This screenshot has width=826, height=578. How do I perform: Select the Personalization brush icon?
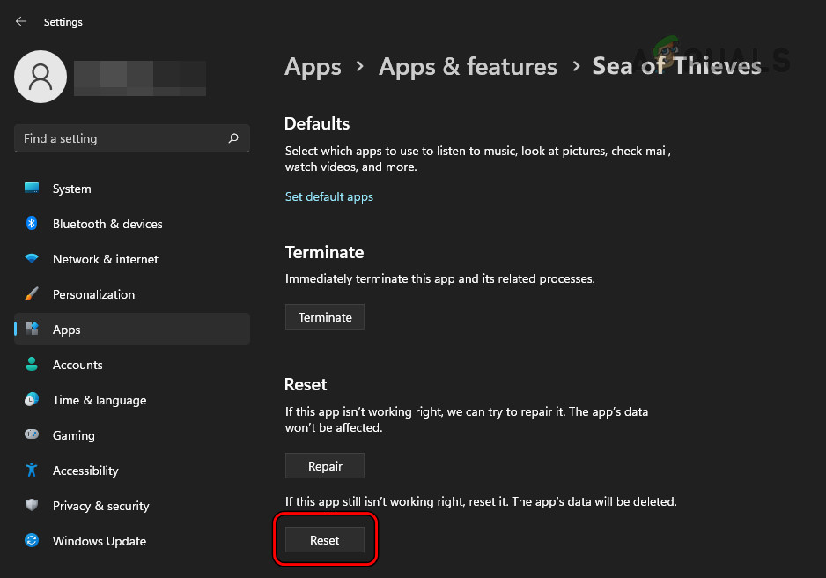pyautogui.click(x=31, y=293)
